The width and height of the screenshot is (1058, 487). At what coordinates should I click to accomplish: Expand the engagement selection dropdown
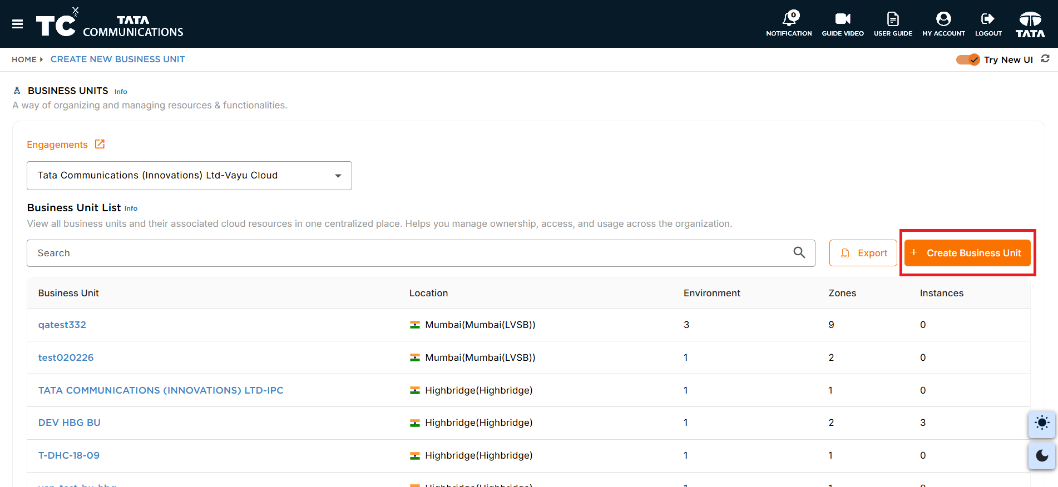pyautogui.click(x=189, y=176)
